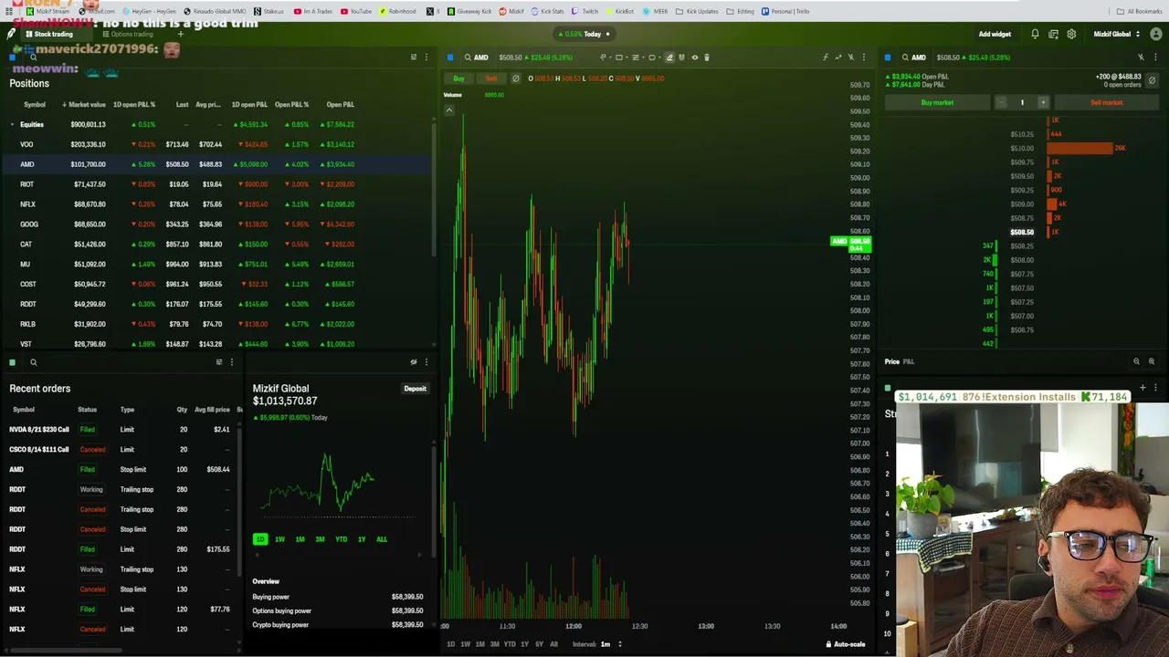Click the Deposit button
This screenshot has height=657, width=1169.
coord(415,389)
